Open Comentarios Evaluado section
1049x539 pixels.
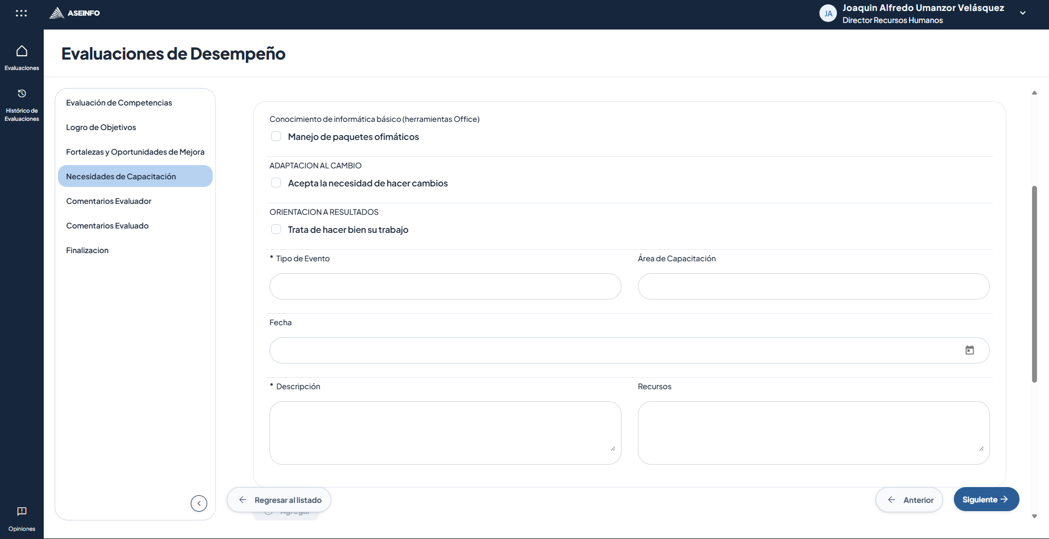[135, 226]
